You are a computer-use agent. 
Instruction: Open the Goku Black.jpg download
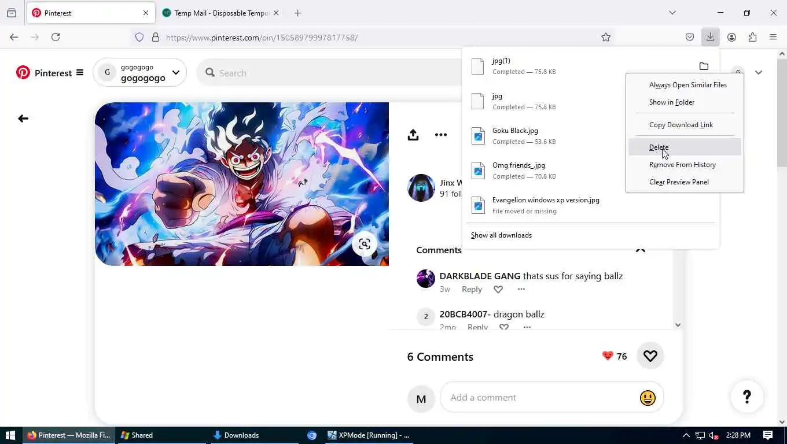tap(547, 136)
